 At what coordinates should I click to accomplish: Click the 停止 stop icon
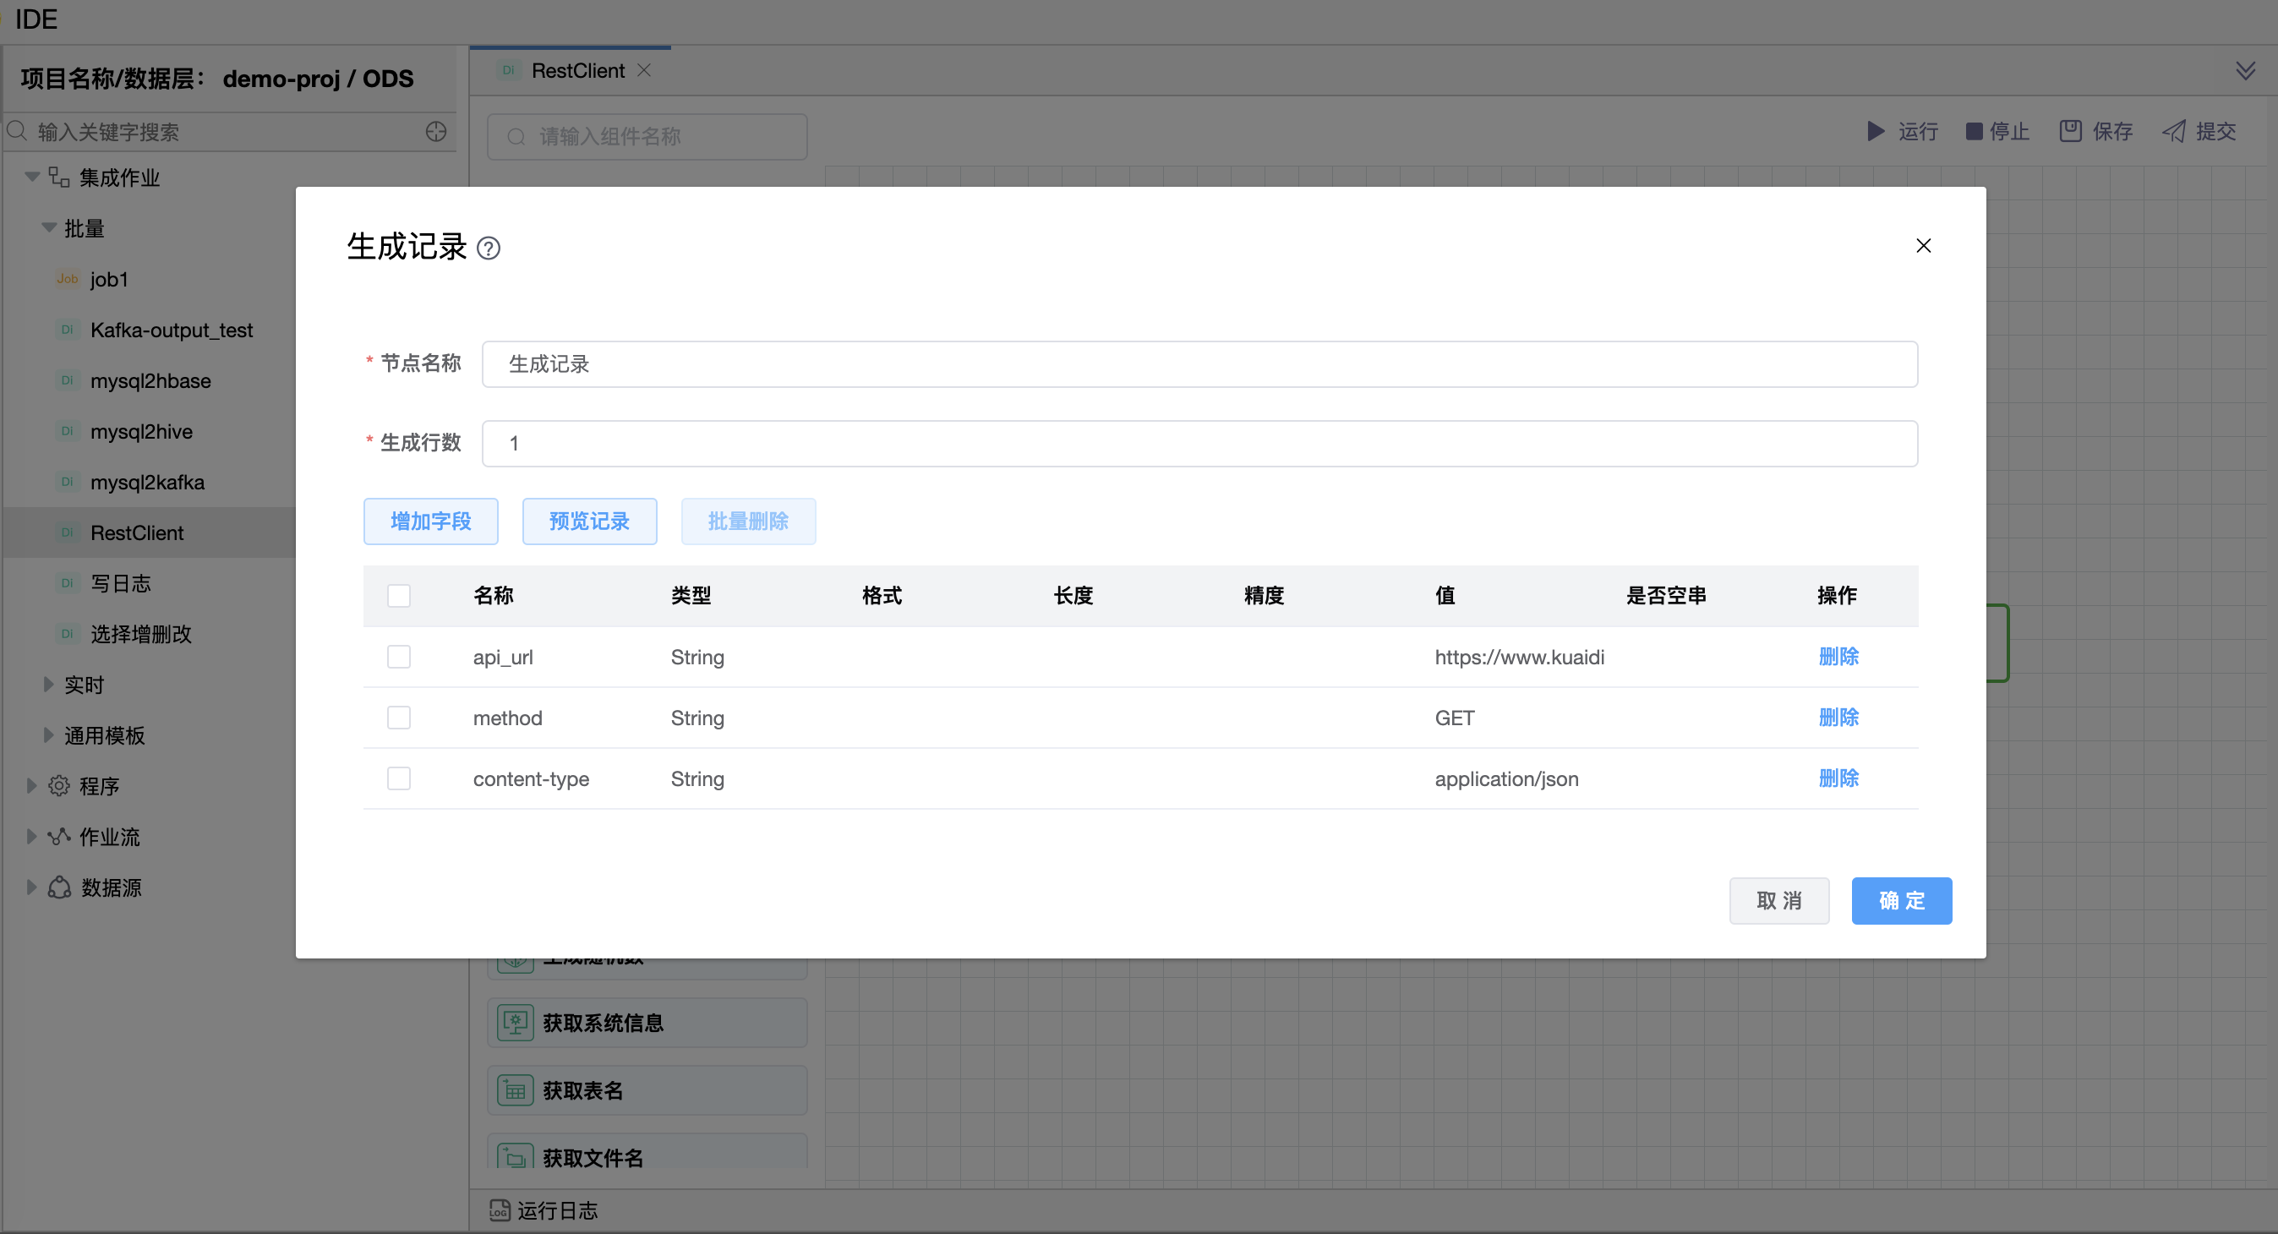1974,131
